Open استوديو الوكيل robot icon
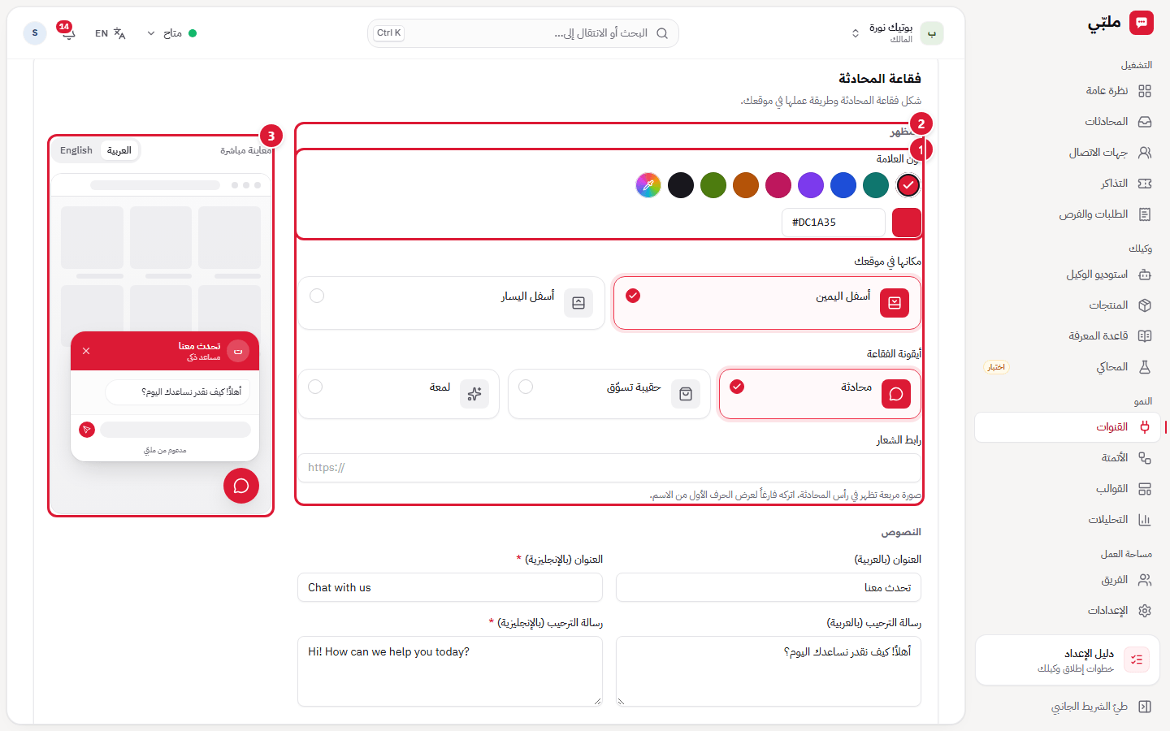The height and width of the screenshot is (731, 1170). (1145, 275)
